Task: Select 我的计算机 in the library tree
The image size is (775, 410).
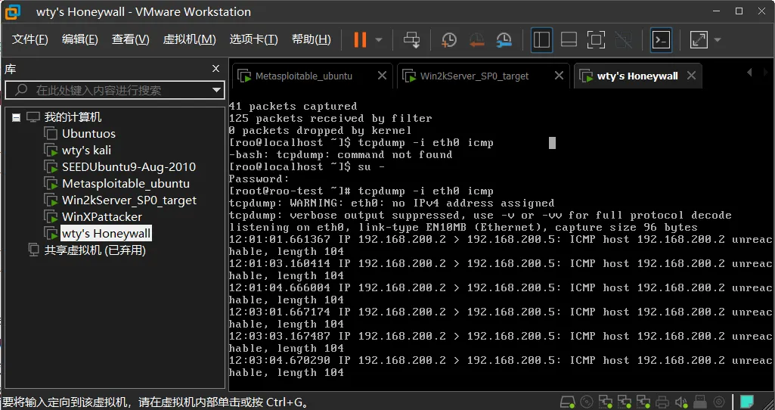Action: [x=73, y=117]
